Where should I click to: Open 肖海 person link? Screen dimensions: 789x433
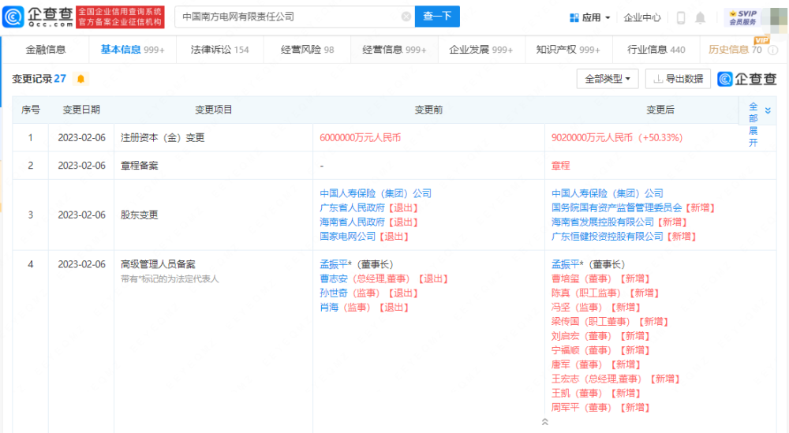pos(329,308)
